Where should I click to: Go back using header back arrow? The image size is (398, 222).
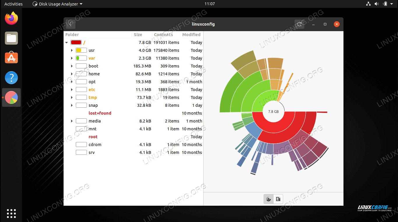71,24
